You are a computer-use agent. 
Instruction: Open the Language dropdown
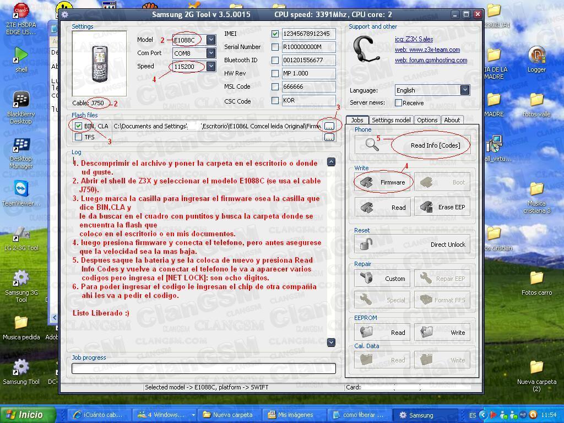click(464, 90)
